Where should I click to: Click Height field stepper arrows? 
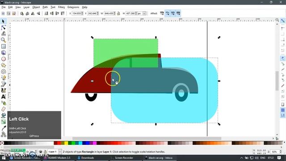coord(136,13)
